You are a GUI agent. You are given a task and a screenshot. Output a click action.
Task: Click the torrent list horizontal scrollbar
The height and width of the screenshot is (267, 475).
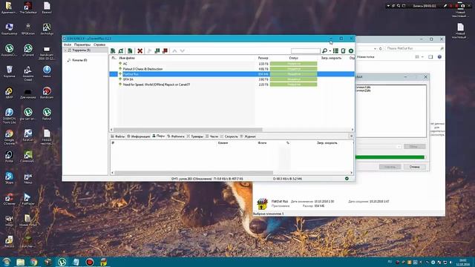[188, 130]
